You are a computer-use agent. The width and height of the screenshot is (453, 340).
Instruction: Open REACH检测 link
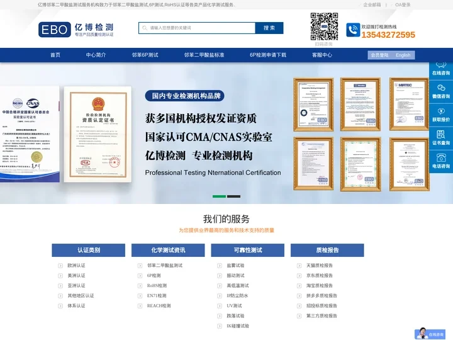coord(159,306)
